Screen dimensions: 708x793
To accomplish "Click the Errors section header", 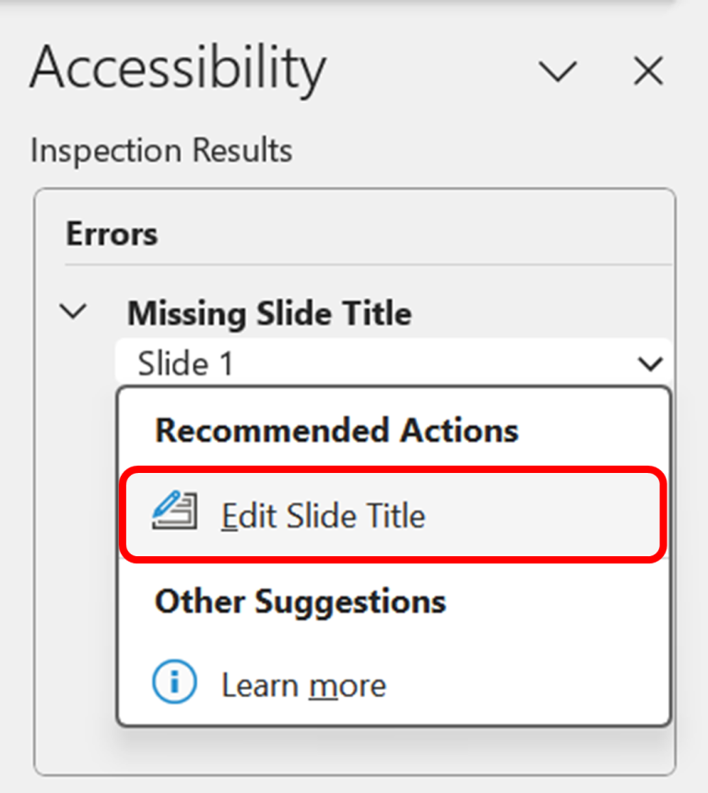I will [112, 234].
